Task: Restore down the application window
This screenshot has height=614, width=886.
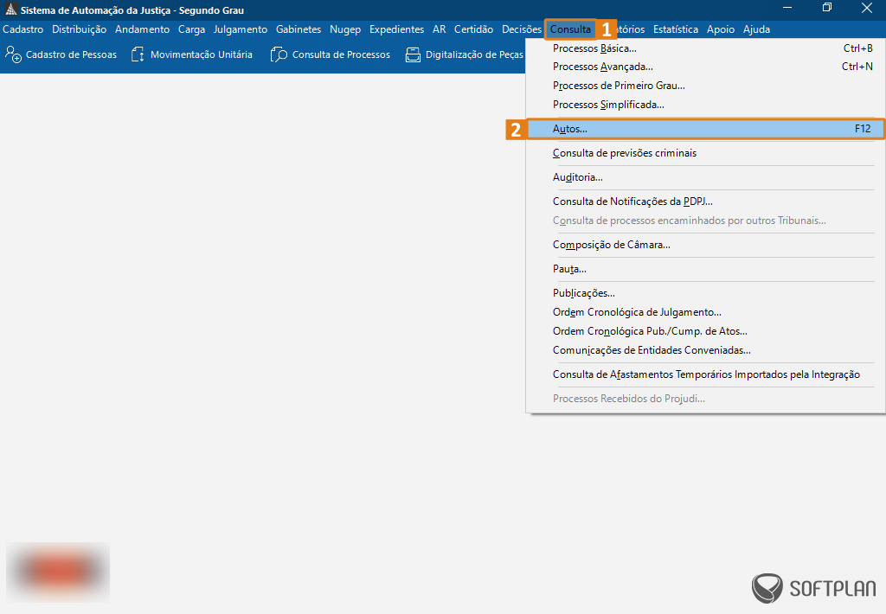Action: (826, 7)
